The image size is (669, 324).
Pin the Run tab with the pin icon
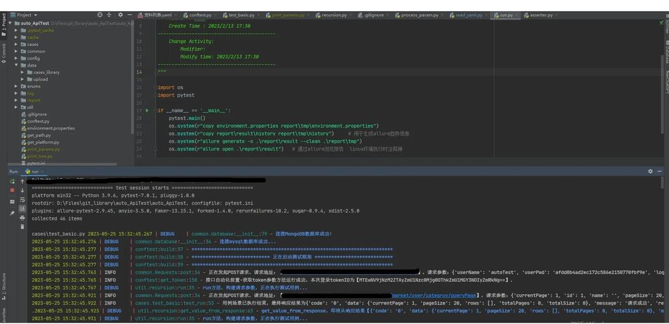(12, 213)
